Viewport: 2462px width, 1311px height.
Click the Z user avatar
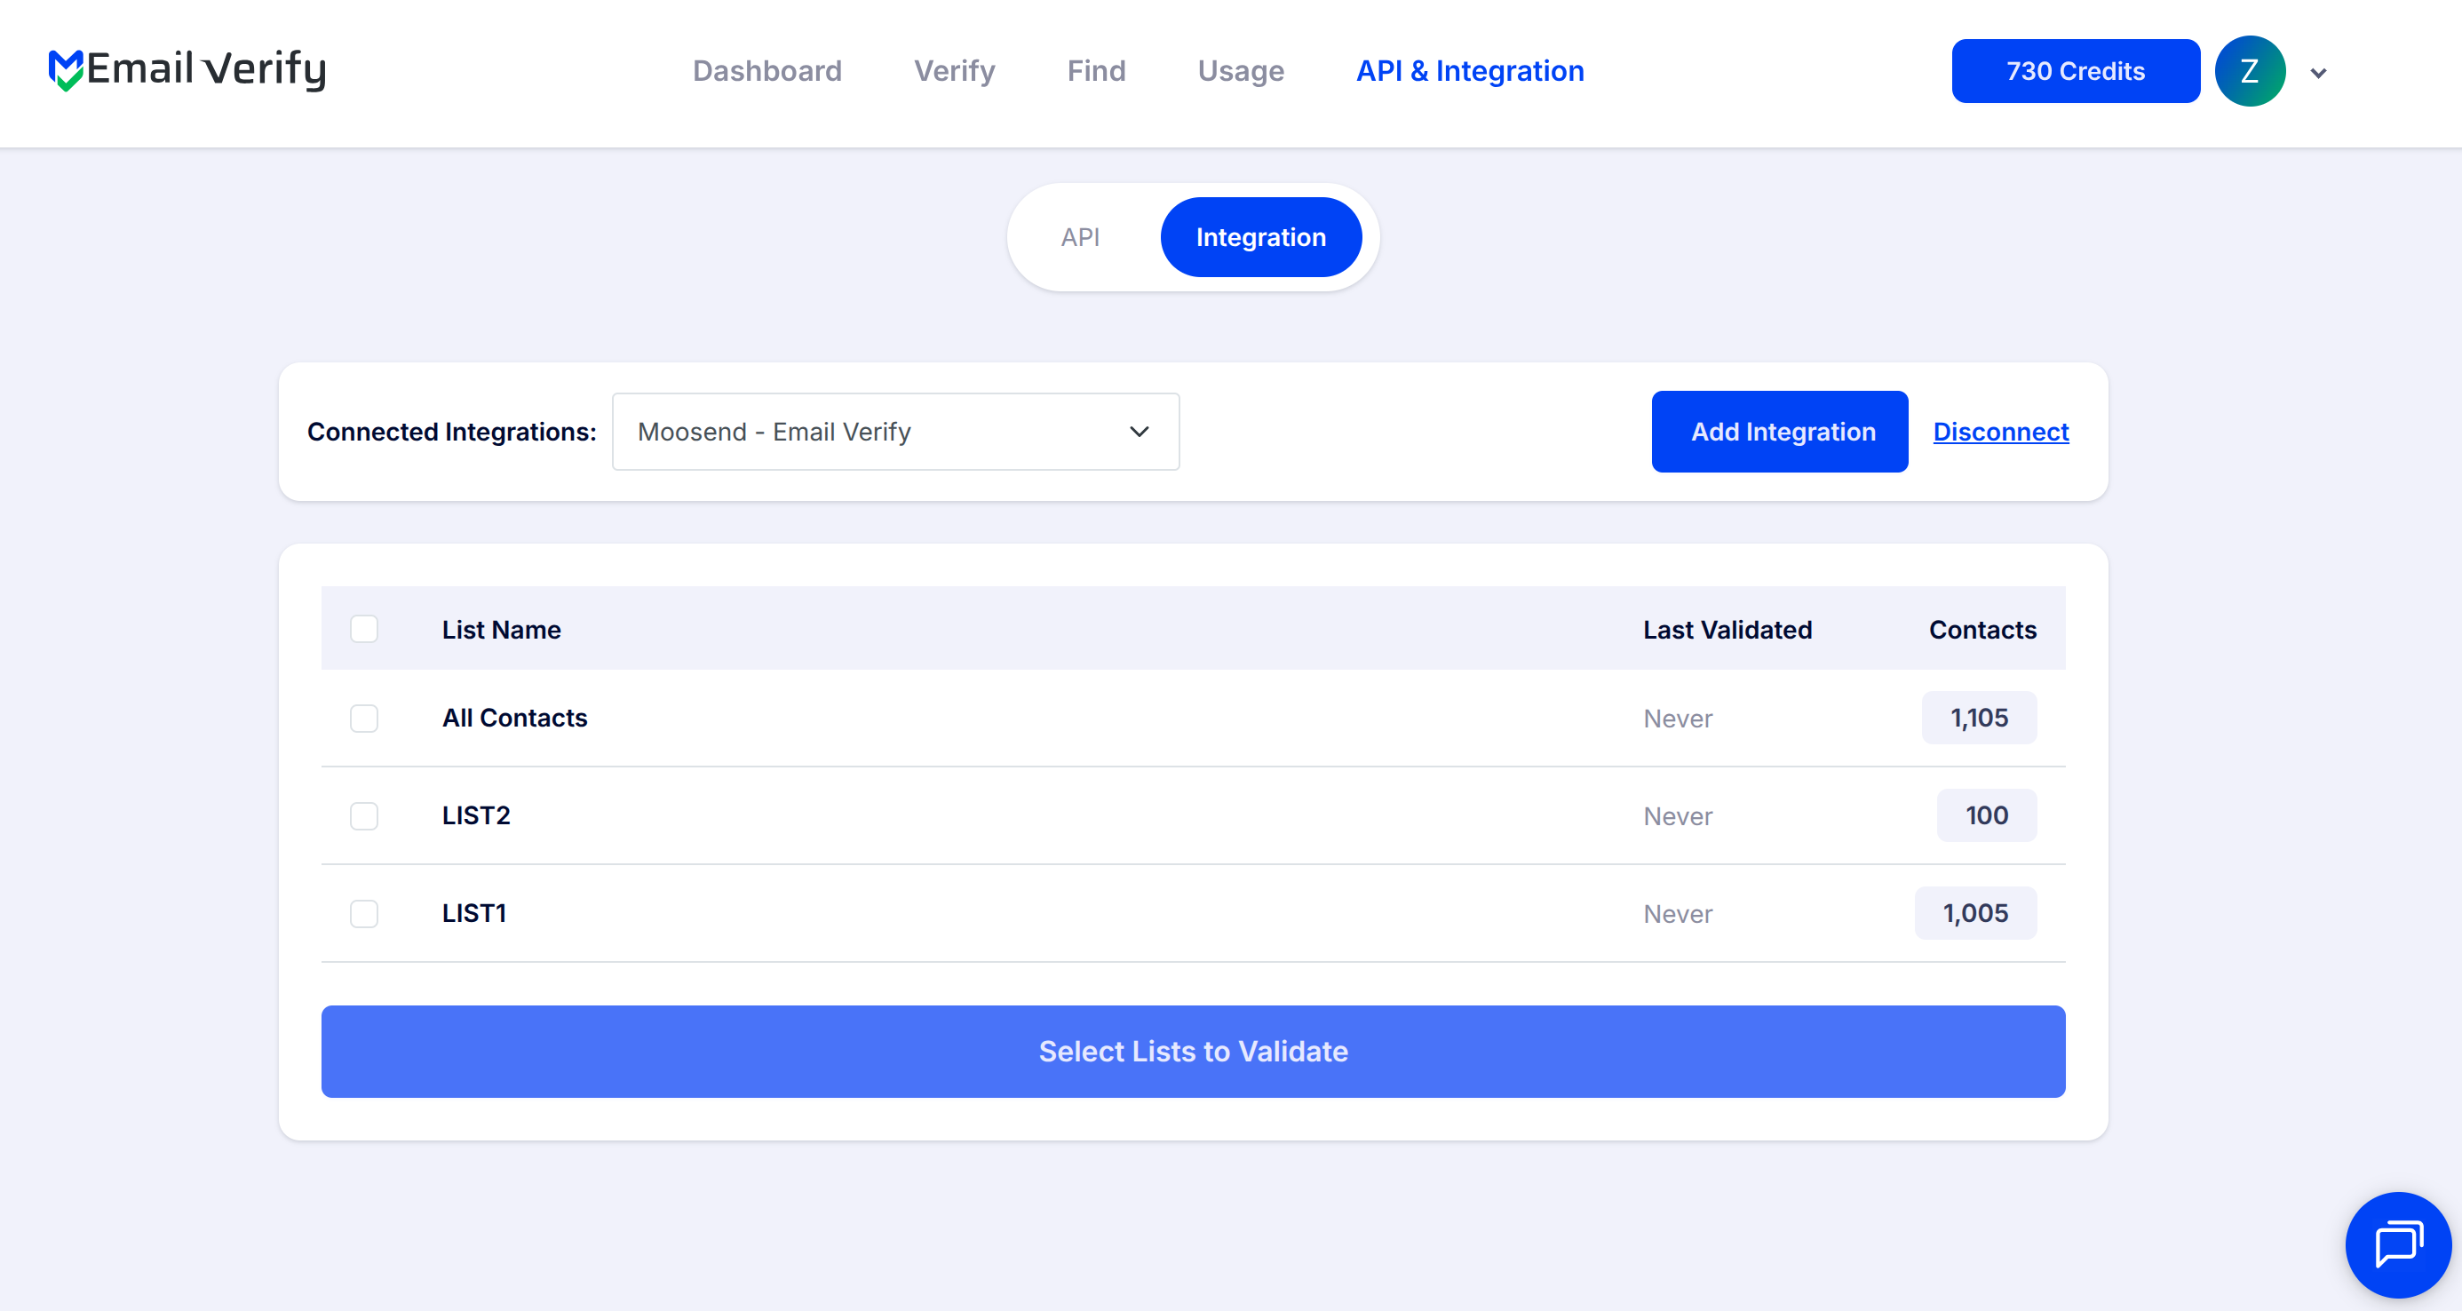(x=2250, y=71)
